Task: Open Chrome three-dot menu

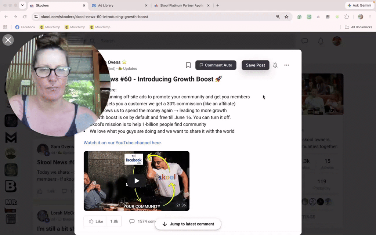Action: tap(370, 17)
